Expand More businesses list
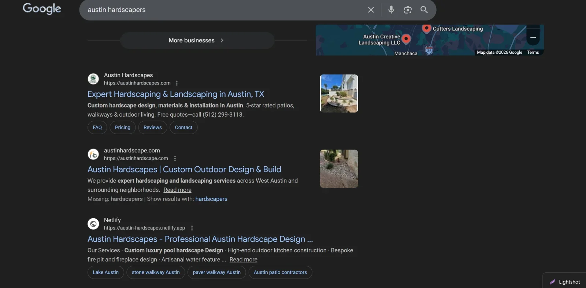Viewport: 586px width, 288px height. [197, 41]
